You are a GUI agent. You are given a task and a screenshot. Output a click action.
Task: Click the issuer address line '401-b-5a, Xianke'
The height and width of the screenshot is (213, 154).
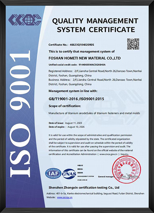(95, 193)
